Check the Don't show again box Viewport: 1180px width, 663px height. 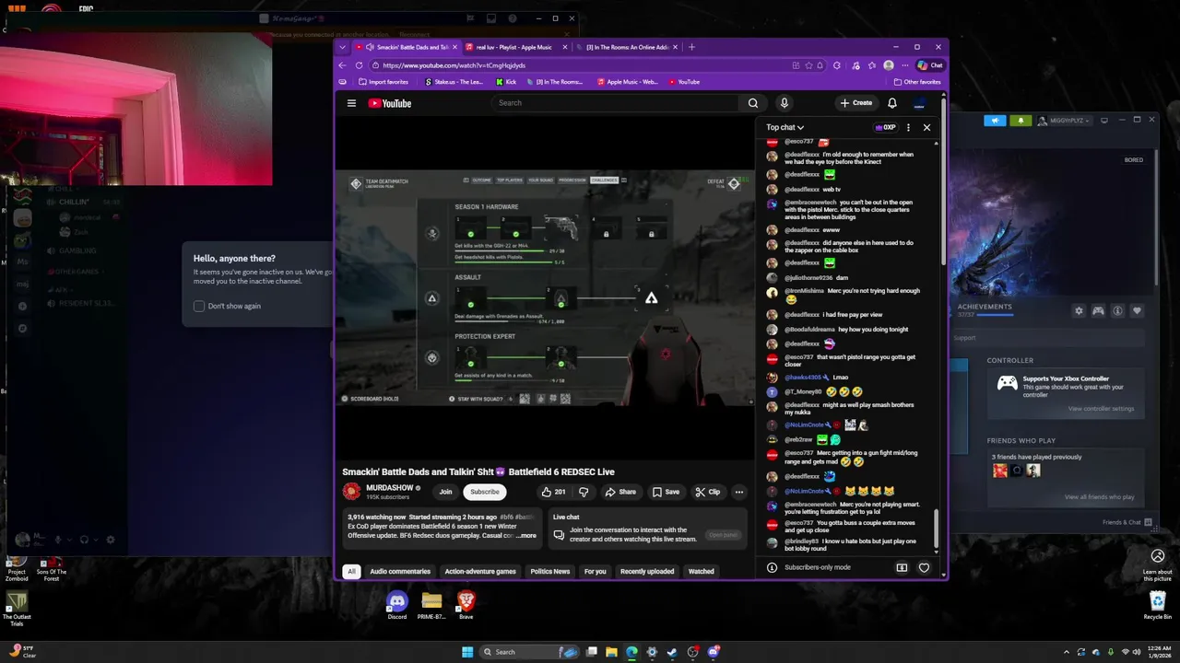pos(199,306)
